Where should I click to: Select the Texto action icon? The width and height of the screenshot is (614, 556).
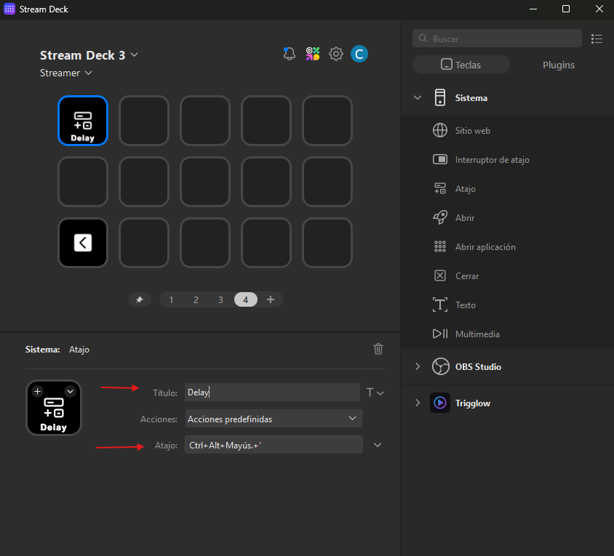coord(440,305)
